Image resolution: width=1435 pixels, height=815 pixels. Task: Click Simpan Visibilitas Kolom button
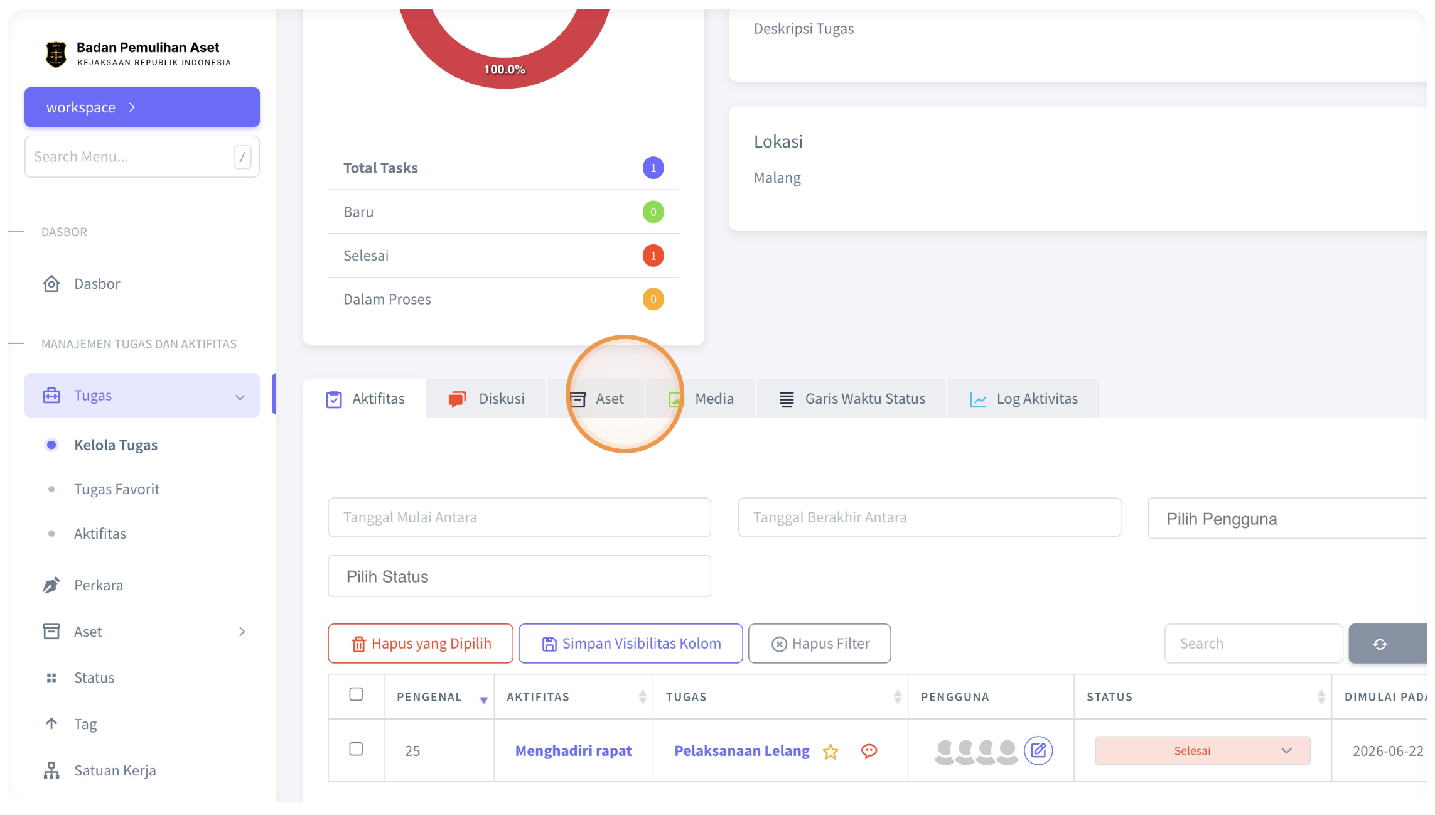[631, 644]
